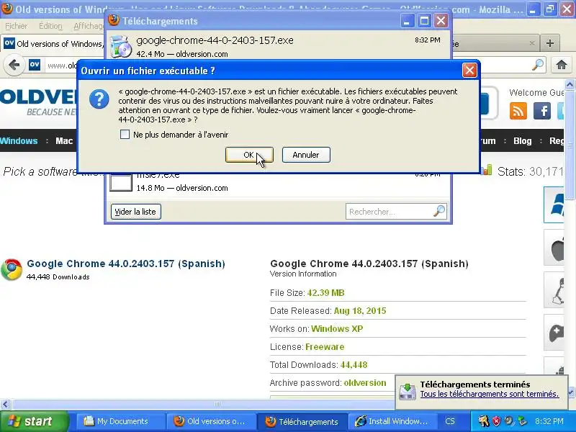576x432 pixels.
Task: Click the blank file icon beside 14.8 Mo entry
Action: [121, 183]
